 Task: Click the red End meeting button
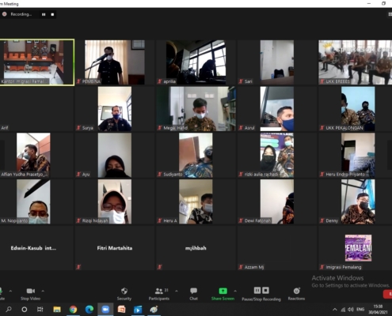[387, 294]
